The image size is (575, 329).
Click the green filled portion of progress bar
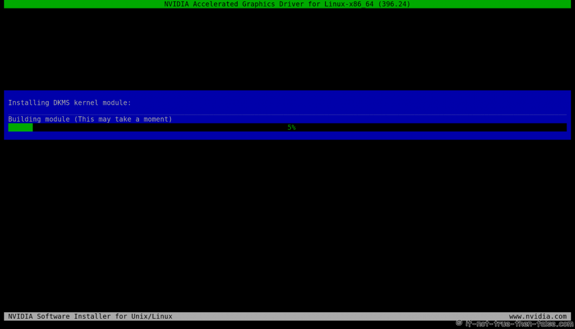[21, 128]
